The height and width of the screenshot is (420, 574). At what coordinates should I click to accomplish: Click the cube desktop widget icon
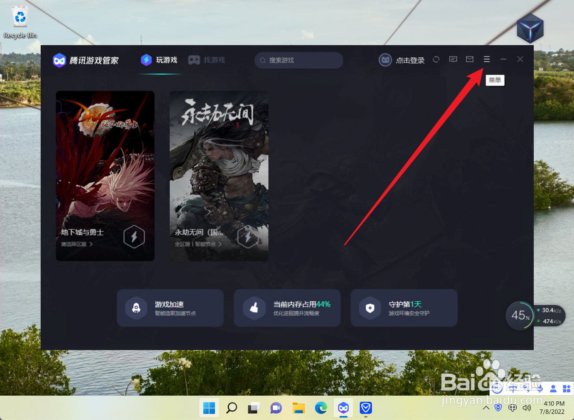click(x=530, y=28)
